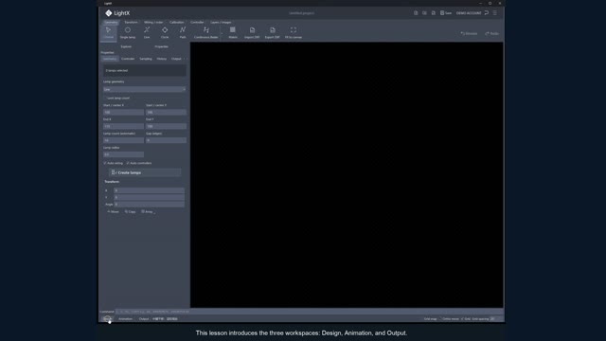The height and width of the screenshot is (341, 606).
Task: Select the Matrix tool
Action: [233, 32]
